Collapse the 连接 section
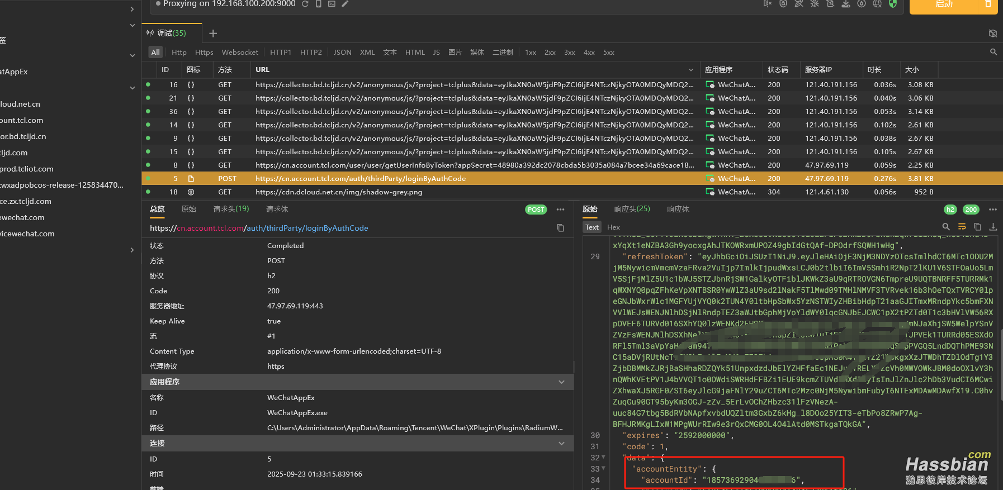Viewport: 1003px width, 490px height. click(x=561, y=444)
